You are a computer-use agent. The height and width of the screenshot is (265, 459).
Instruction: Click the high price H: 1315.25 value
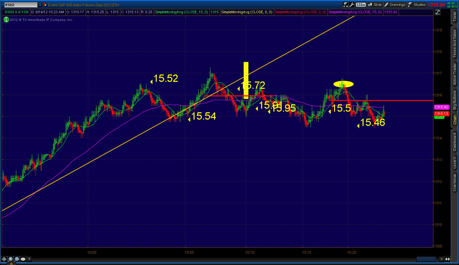(x=96, y=12)
